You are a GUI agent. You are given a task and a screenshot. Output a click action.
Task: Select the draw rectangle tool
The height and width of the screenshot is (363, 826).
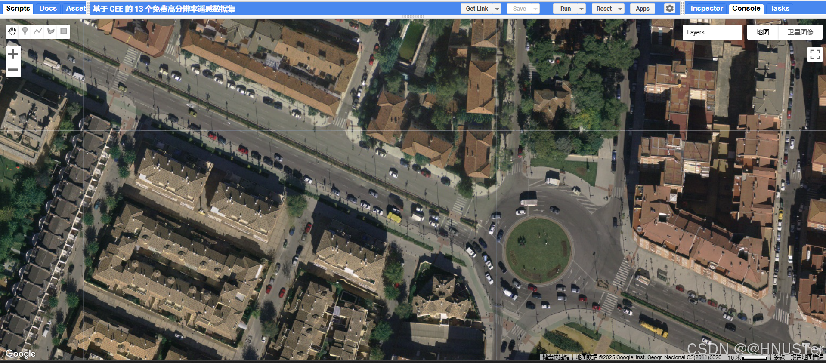(64, 31)
